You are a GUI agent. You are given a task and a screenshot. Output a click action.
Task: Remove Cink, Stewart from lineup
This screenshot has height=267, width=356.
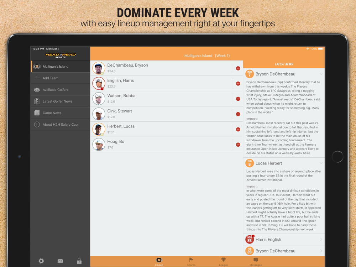[238, 114]
